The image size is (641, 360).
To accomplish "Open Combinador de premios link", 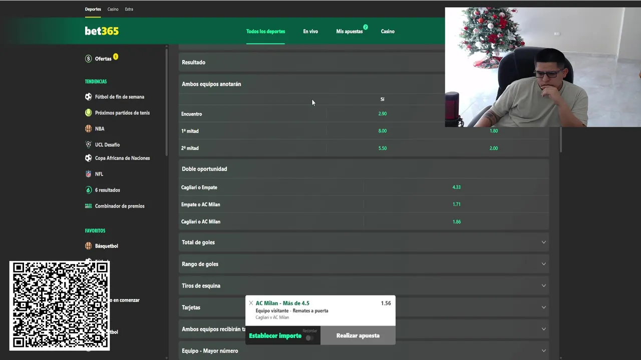I will [x=120, y=206].
